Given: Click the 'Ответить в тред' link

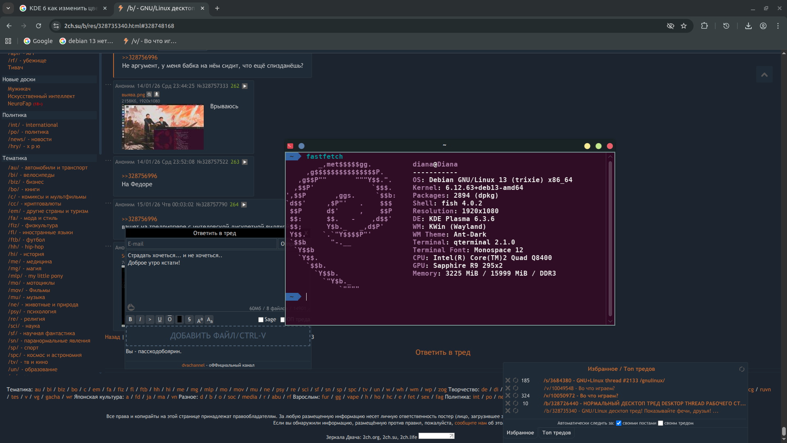Looking at the screenshot, I should 443,352.
